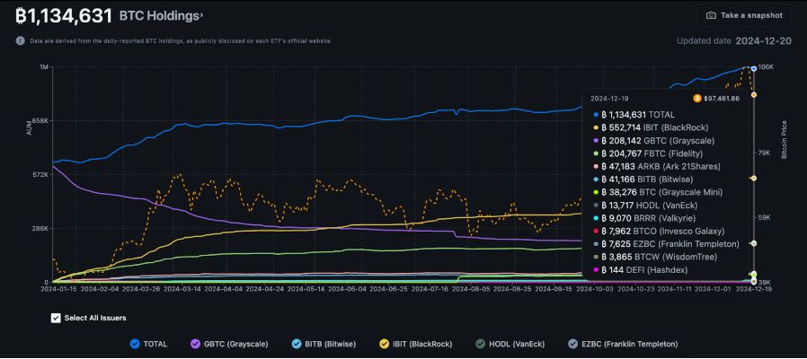Click the 572K label on AUM axis
This screenshot has width=807, height=359.
(x=40, y=175)
